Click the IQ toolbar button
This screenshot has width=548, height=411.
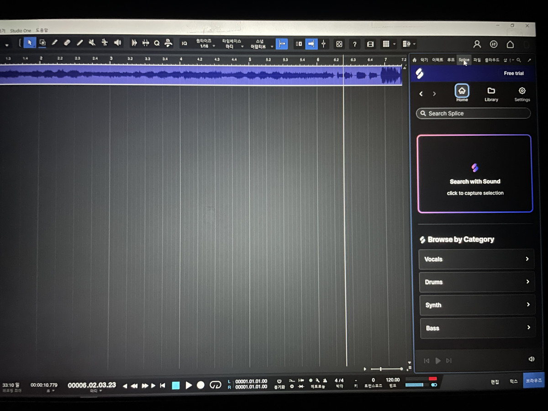(x=184, y=44)
